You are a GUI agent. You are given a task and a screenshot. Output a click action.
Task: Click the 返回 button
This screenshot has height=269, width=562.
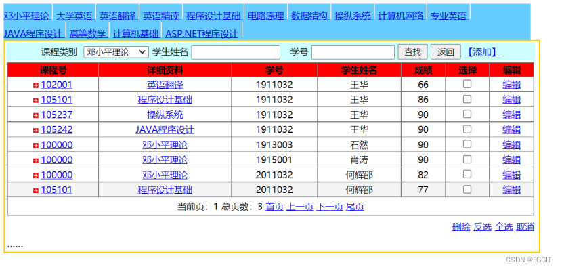[446, 52]
